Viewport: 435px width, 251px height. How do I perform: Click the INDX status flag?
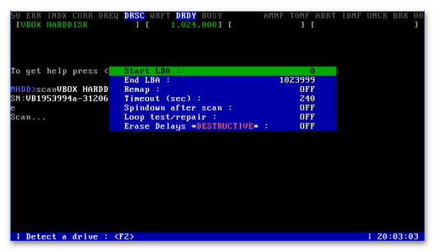pos(57,16)
